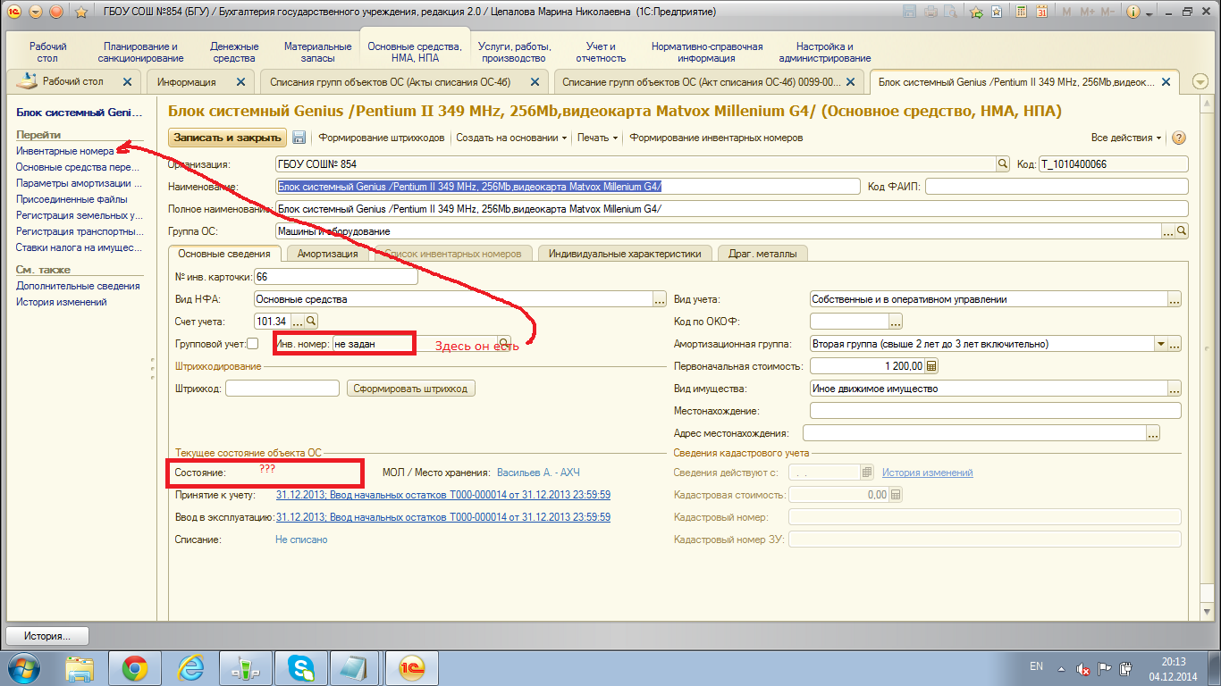Launch Skype from the taskbar
The height and width of the screenshot is (686, 1221).
point(299,667)
